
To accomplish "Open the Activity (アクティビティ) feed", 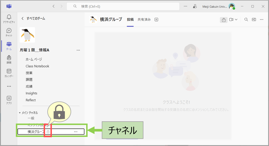I will tap(9, 19).
